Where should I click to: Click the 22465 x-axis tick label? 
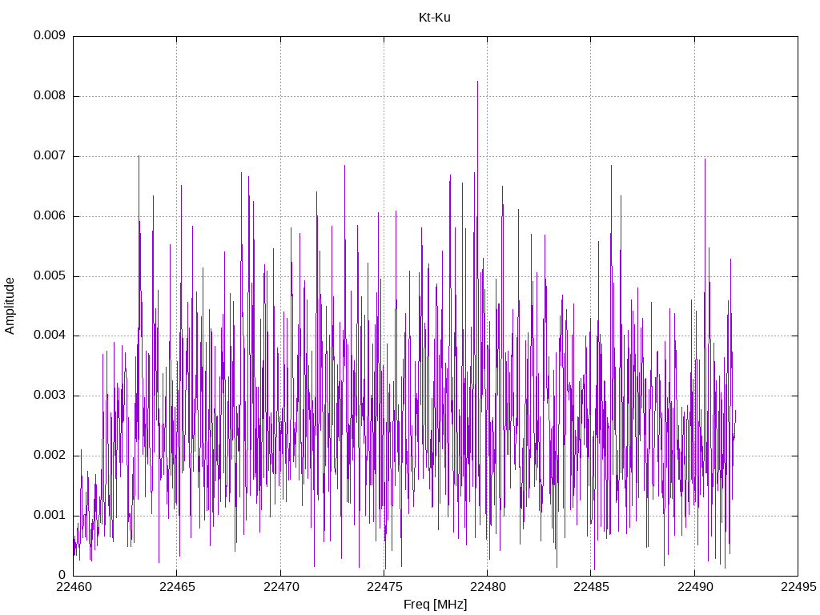(x=177, y=587)
